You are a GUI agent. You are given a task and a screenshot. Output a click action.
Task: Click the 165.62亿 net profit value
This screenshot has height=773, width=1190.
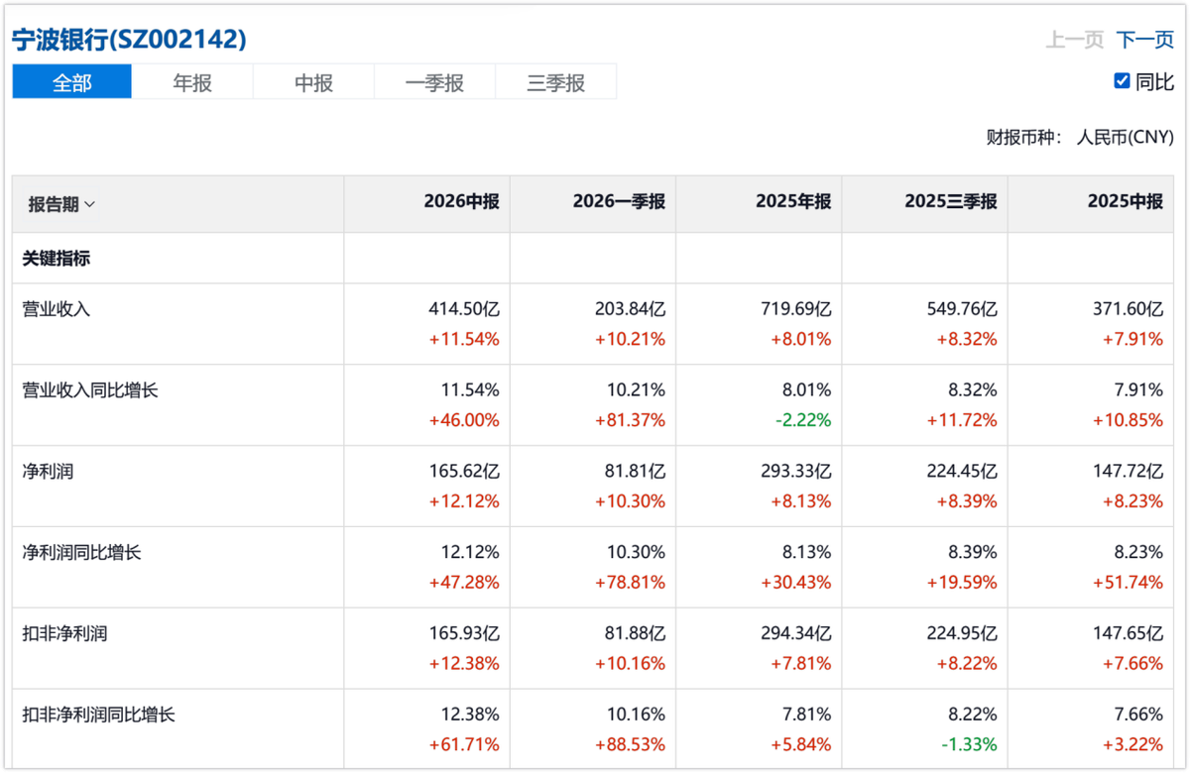[x=464, y=472]
